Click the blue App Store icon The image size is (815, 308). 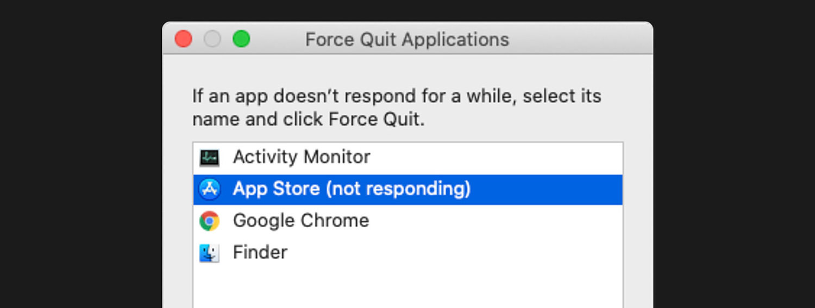coord(209,189)
